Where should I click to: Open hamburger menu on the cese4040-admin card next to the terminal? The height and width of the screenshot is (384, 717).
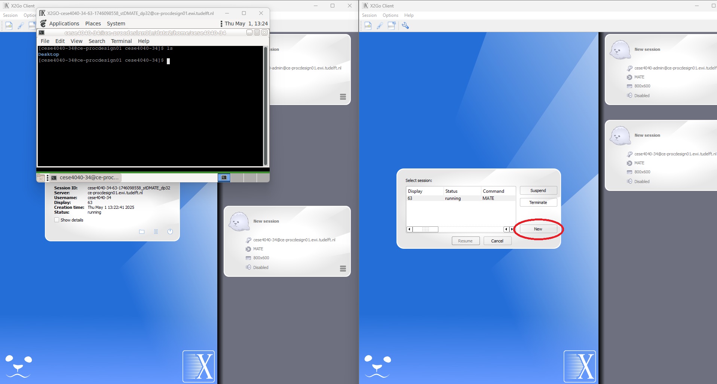(x=343, y=97)
